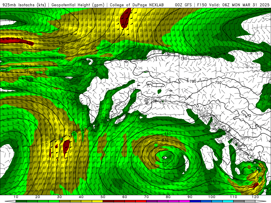The image size is (271, 203).
Task: Click the legend value 20
Action: [x=38, y=197]
